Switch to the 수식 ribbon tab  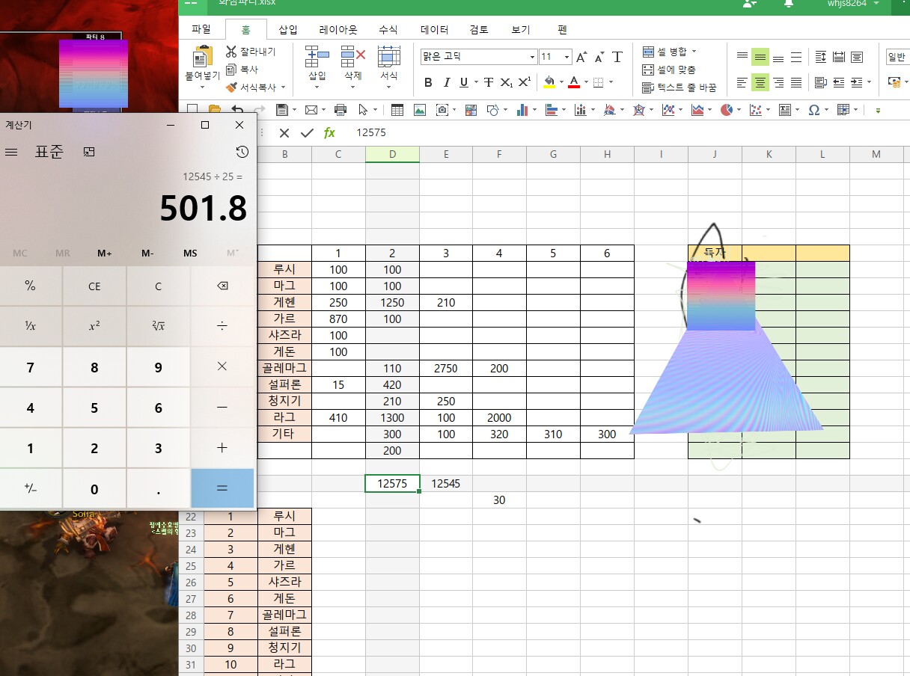click(x=388, y=30)
